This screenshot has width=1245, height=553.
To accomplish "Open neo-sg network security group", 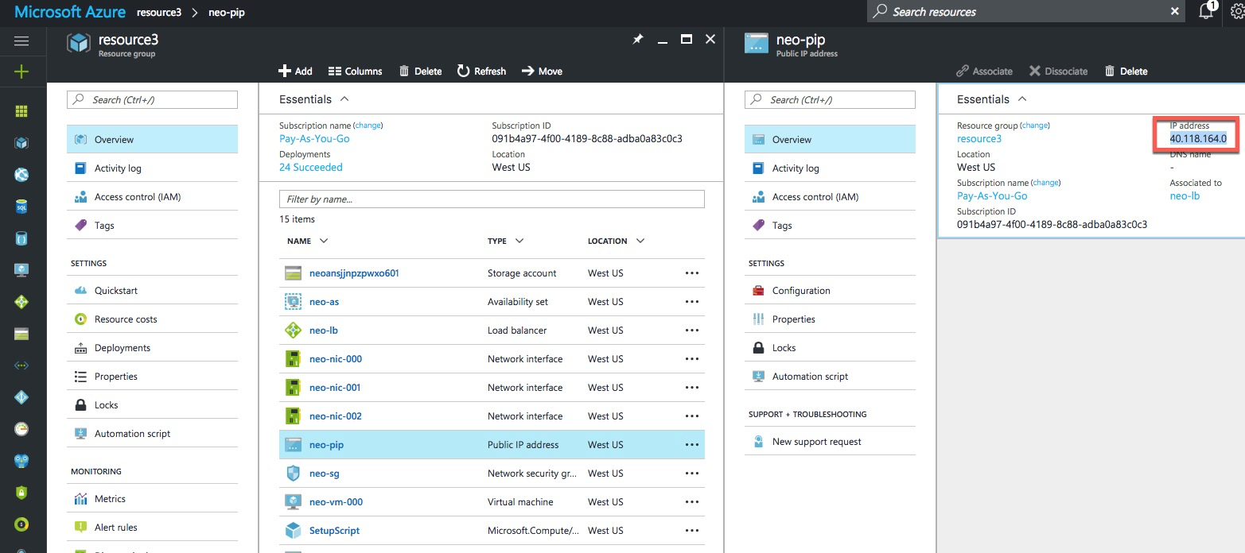I will (325, 474).
